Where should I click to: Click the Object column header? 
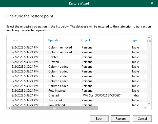pos(86,40)
